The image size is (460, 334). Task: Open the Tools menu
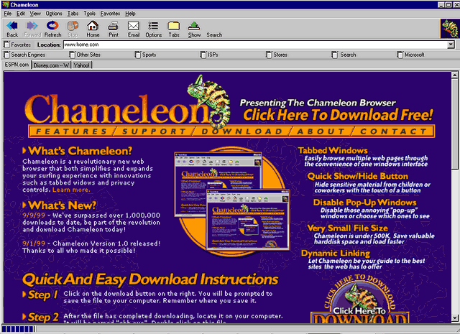[x=89, y=14]
